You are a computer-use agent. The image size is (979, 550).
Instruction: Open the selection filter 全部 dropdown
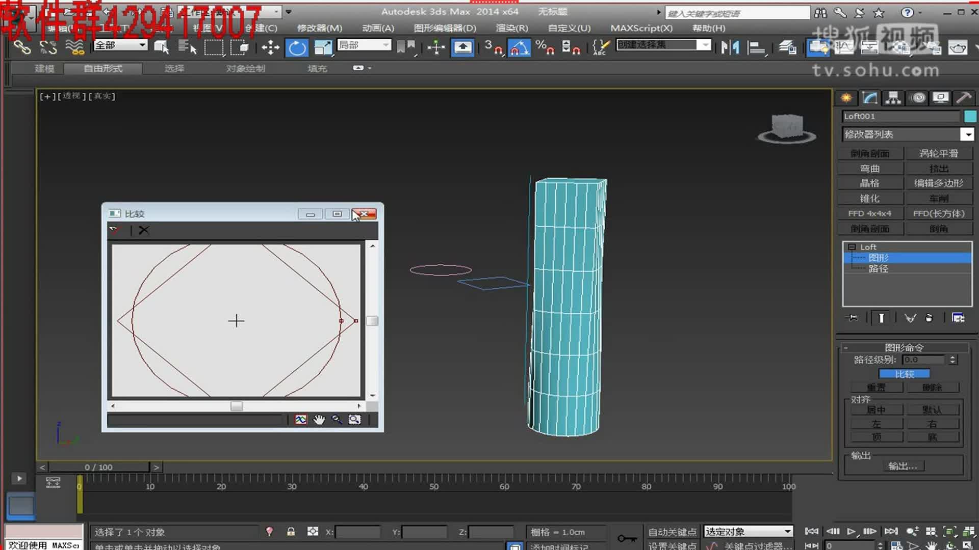142,45
